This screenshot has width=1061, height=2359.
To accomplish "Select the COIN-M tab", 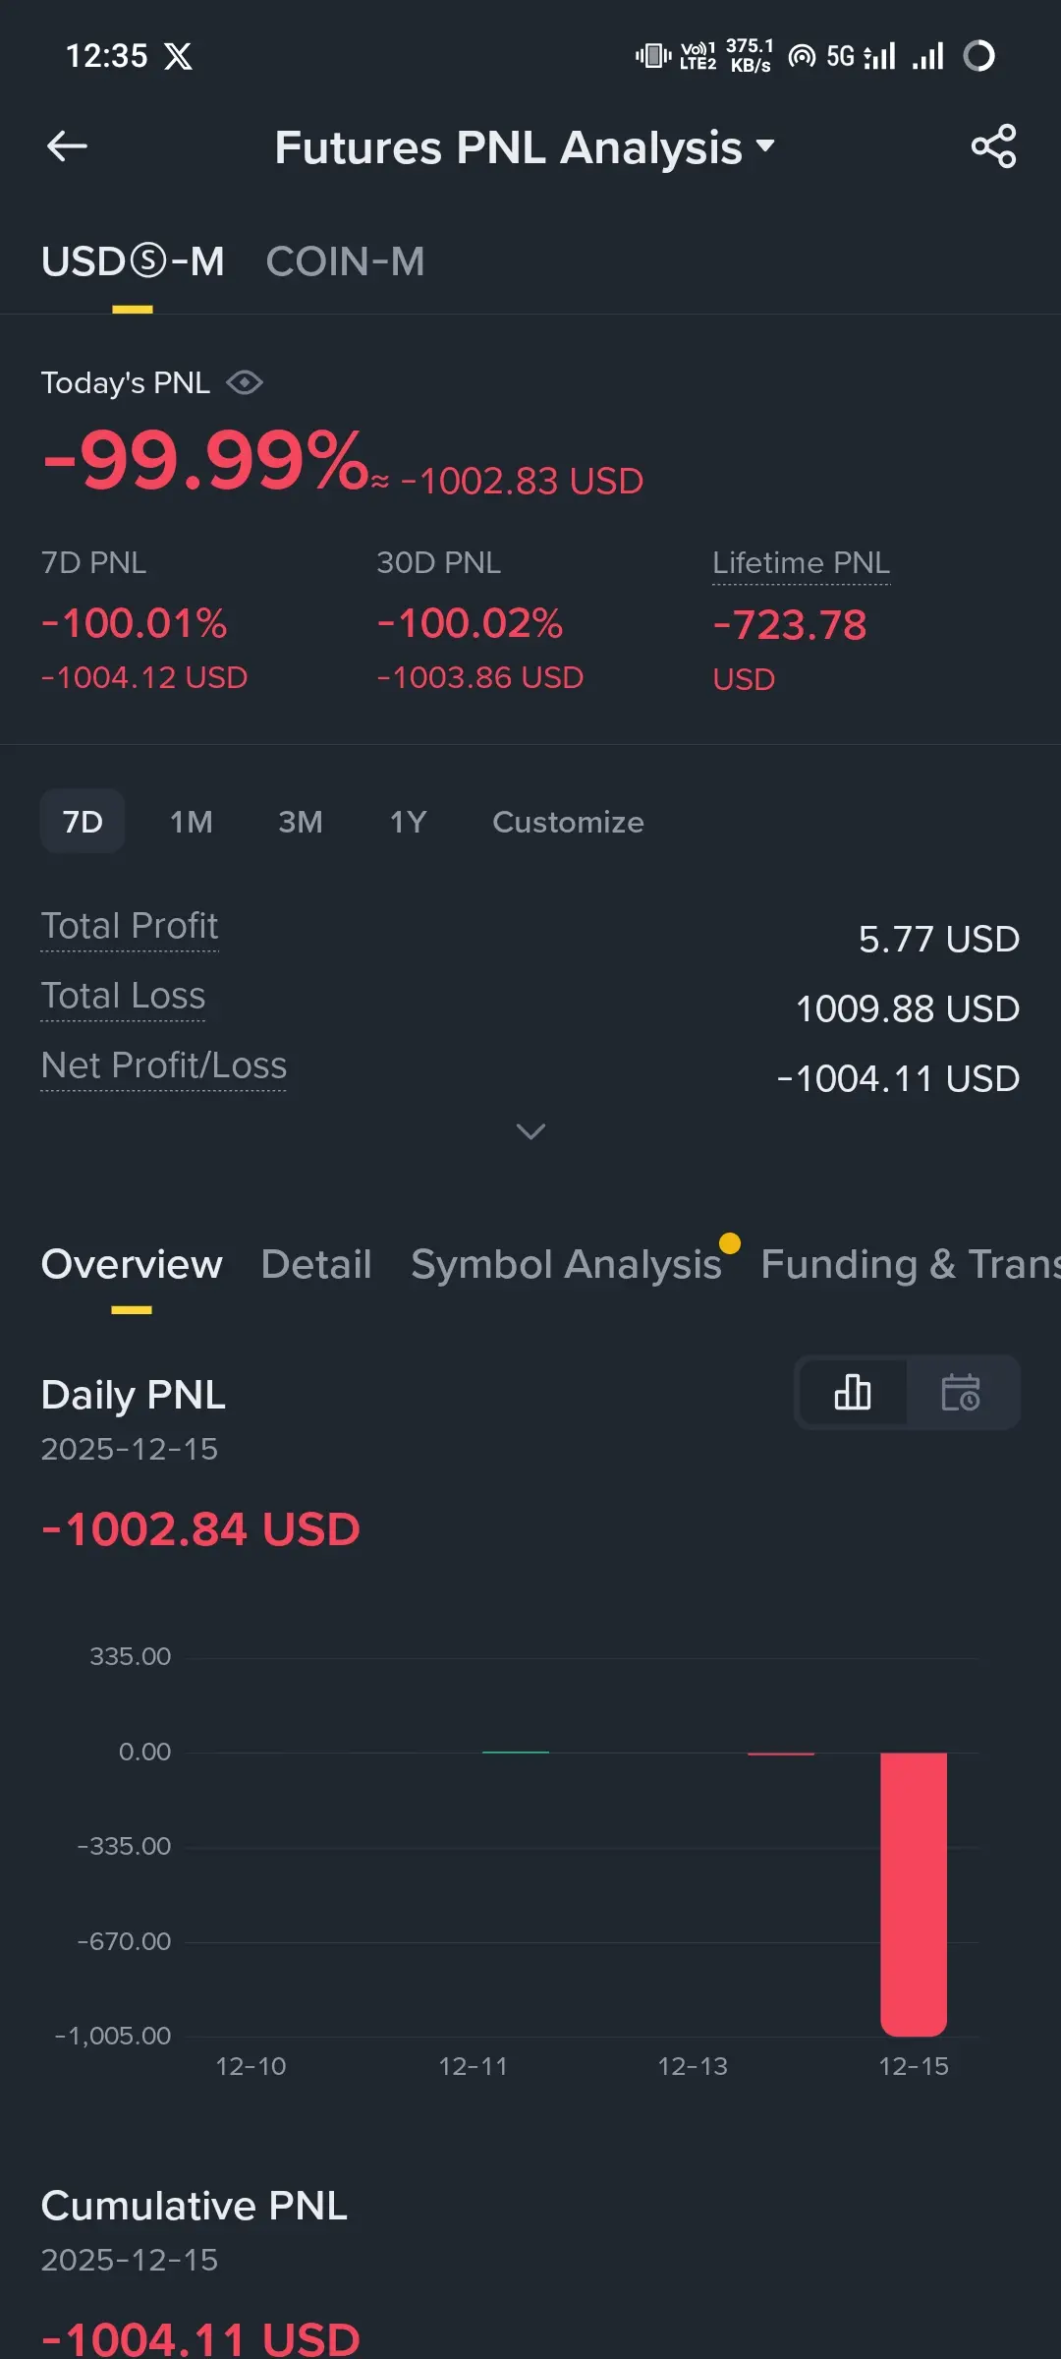I will (345, 261).
